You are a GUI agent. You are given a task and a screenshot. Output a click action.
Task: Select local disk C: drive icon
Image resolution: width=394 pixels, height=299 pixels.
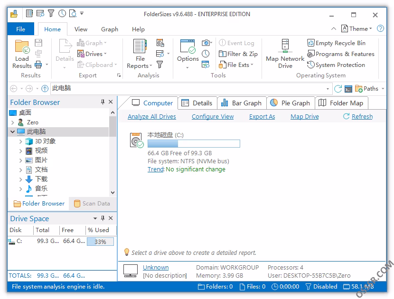[x=136, y=140]
